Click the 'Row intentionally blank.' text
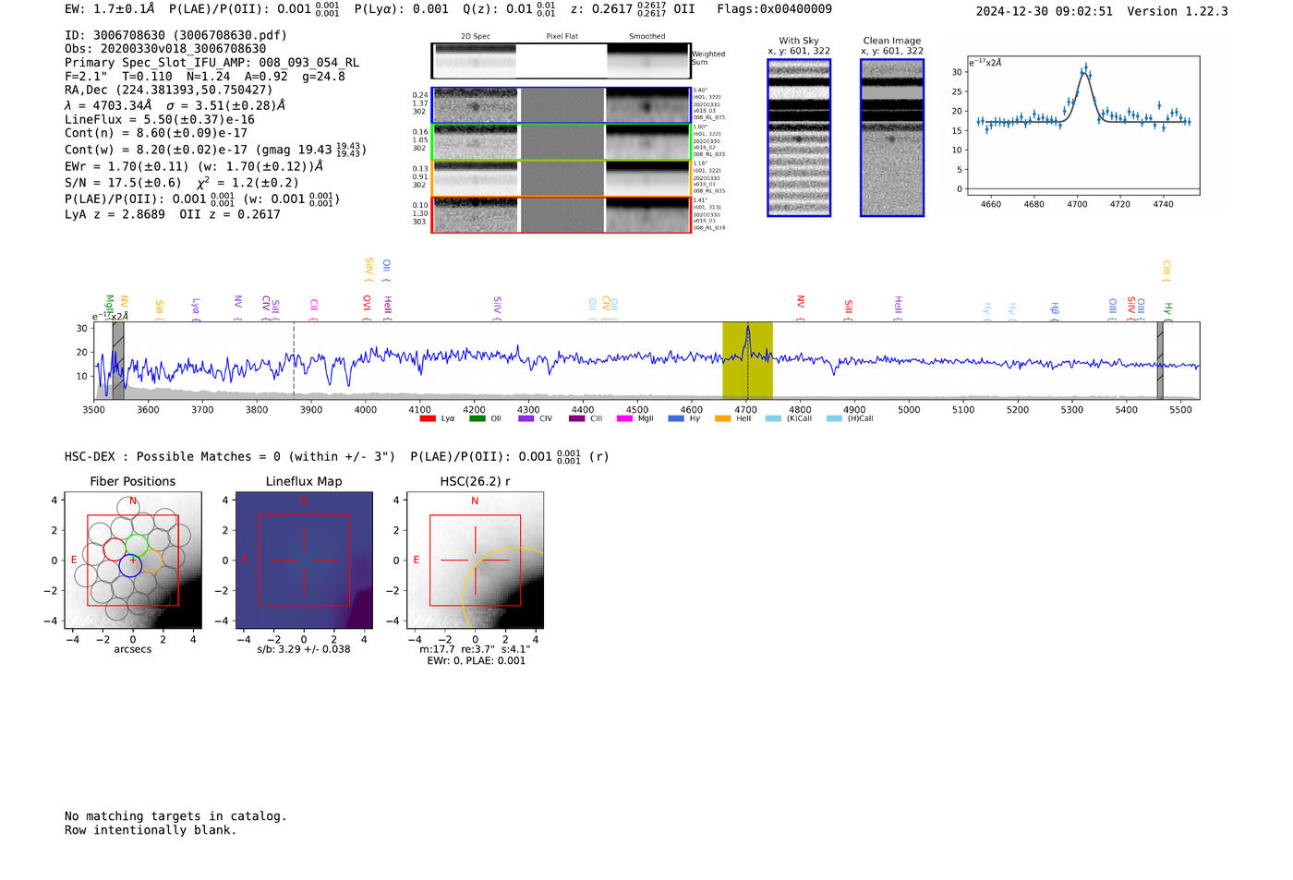Image resolution: width=1293 pixels, height=880 pixels. (151, 830)
